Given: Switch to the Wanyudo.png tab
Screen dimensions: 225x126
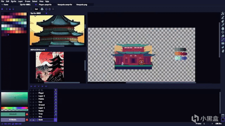Looking at the screenshot, I should (x=82, y=4).
